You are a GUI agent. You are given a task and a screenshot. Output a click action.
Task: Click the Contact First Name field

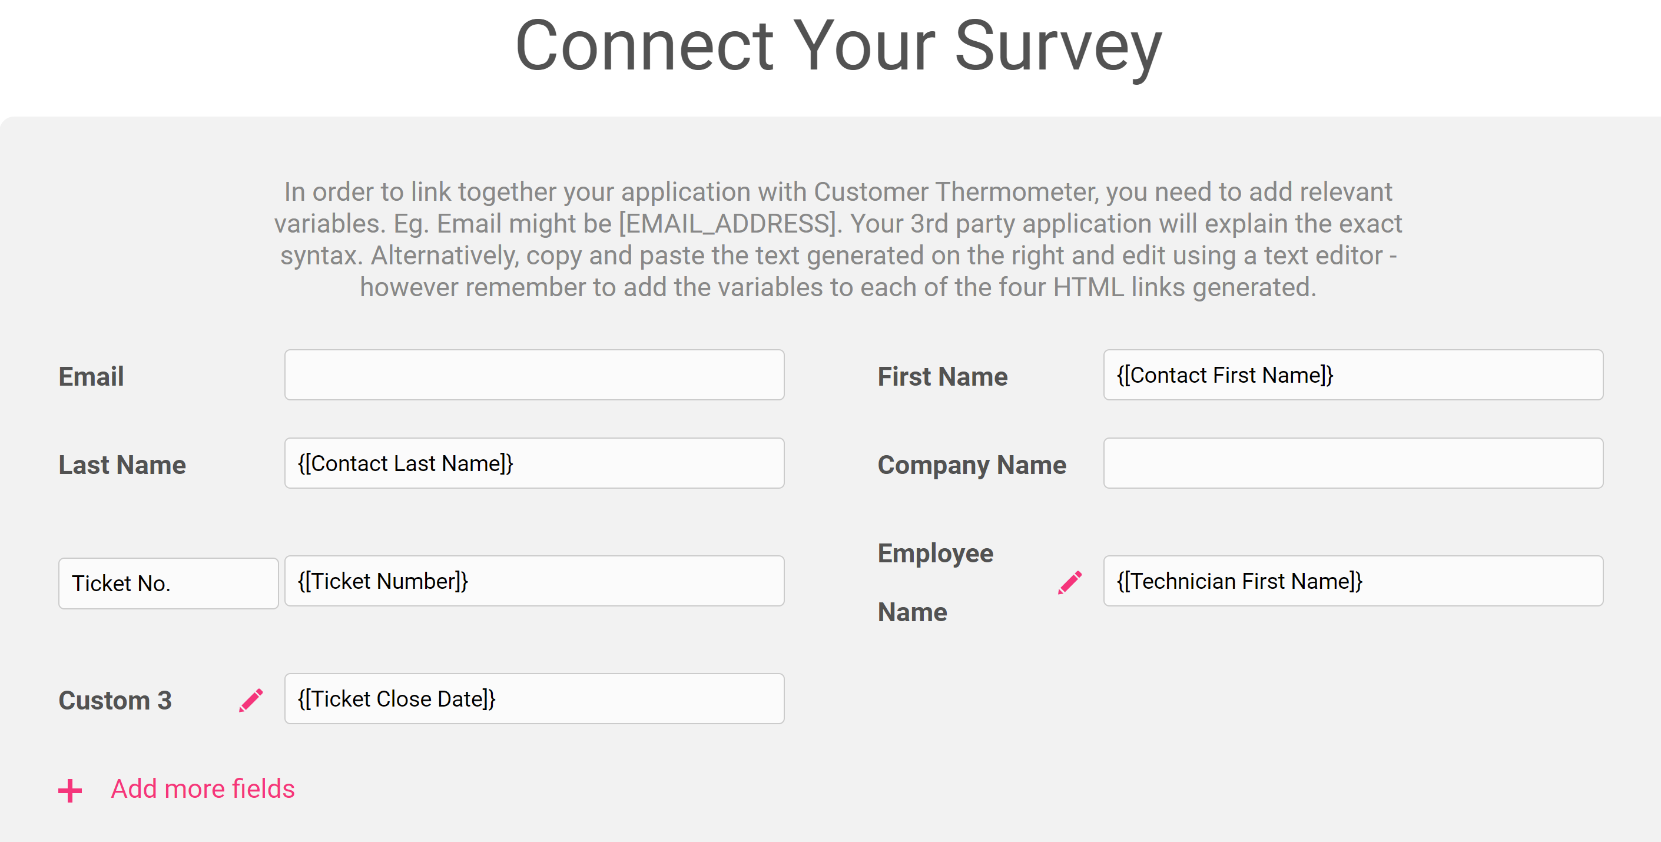pyautogui.click(x=1353, y=375)
